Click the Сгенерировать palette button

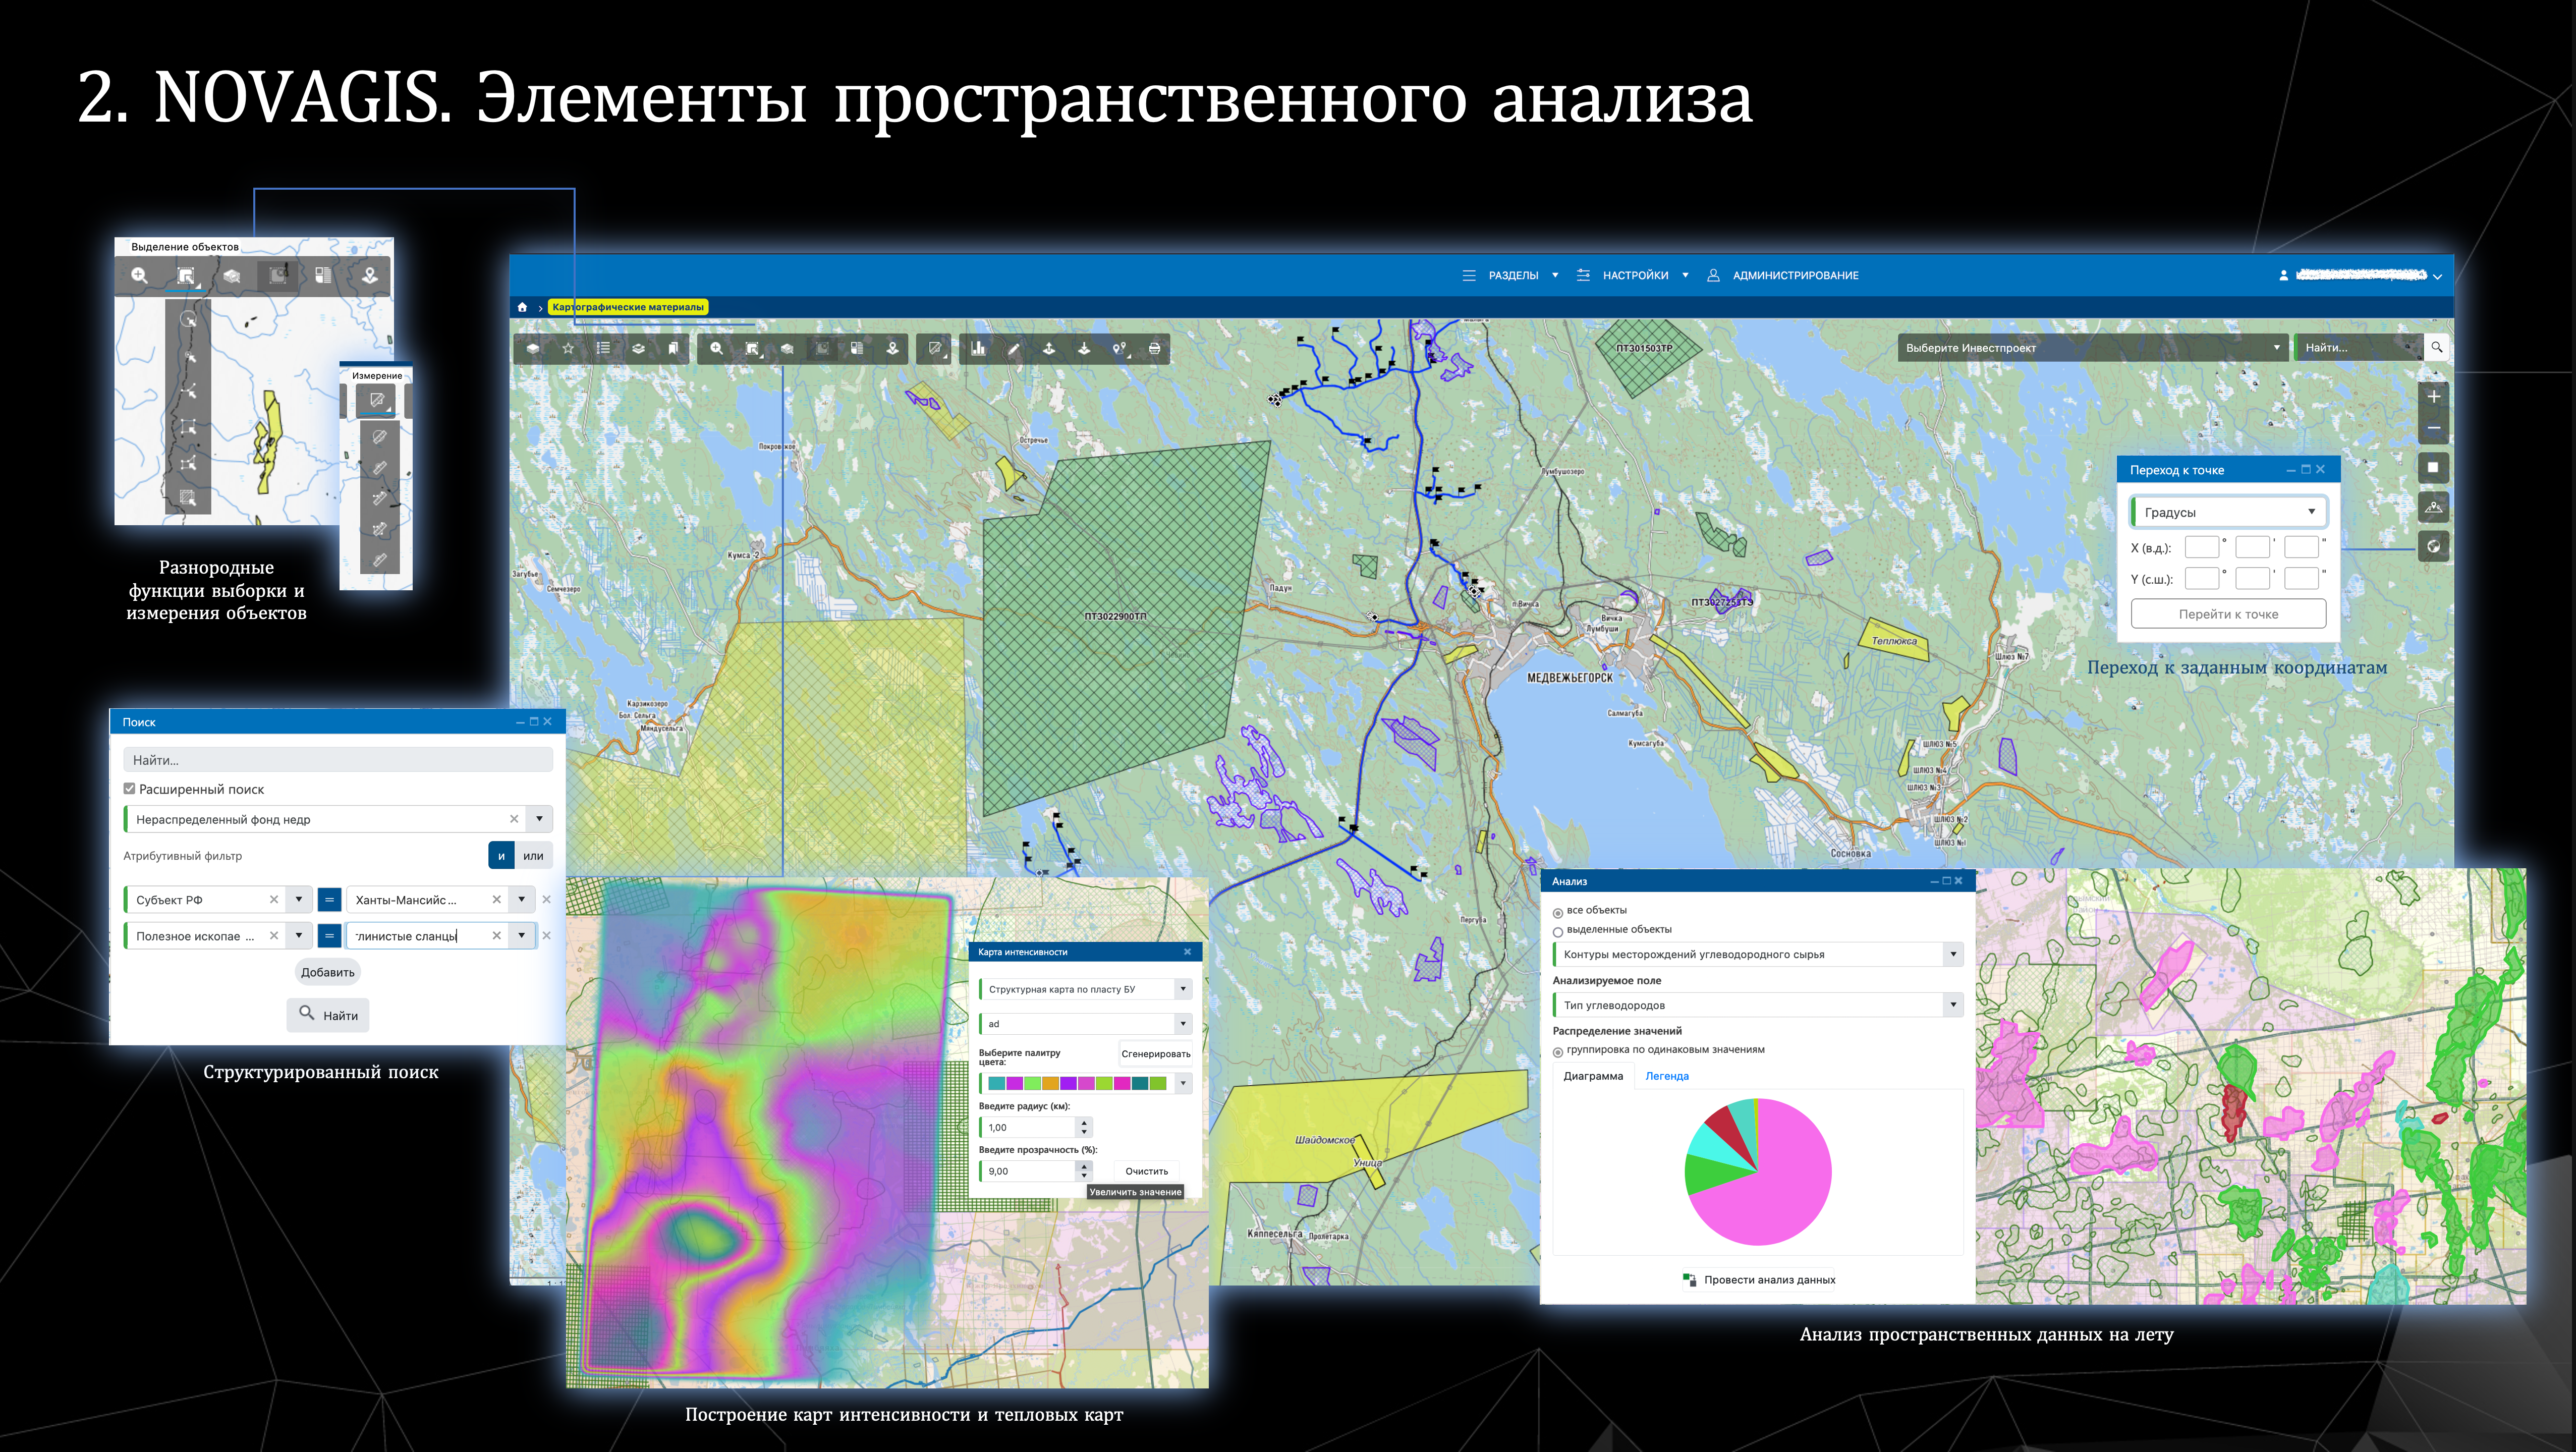1155,1054
